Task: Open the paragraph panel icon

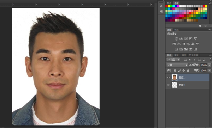Action: [x=161, y=12]
